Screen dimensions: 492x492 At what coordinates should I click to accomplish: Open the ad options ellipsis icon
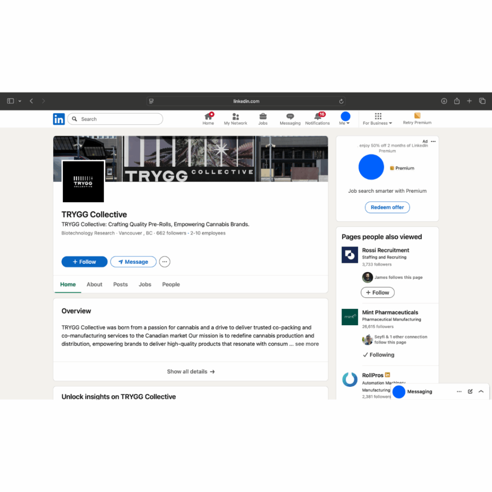click(x=433, y=142)
